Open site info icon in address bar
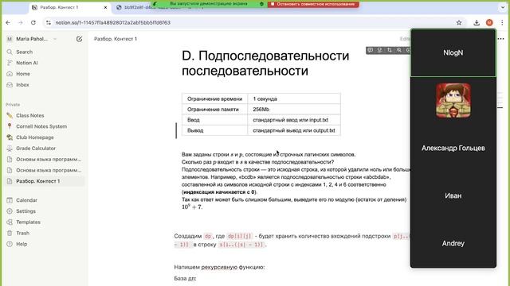Viewport: 510px width, 286px height. coord(49,23)
